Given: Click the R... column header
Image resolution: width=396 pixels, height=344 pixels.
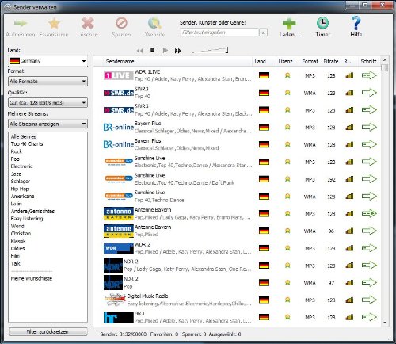Looking at the screenshot, I should point(348,61).
